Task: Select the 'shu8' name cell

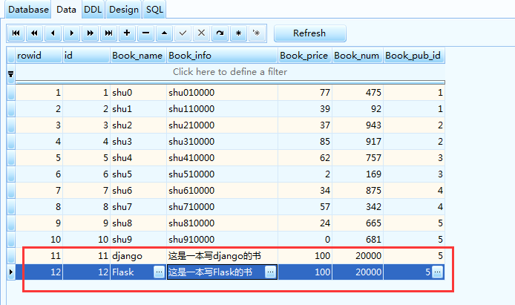Action: point(138,223)
